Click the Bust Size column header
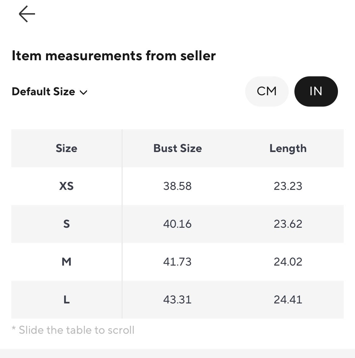 (177, 149)
